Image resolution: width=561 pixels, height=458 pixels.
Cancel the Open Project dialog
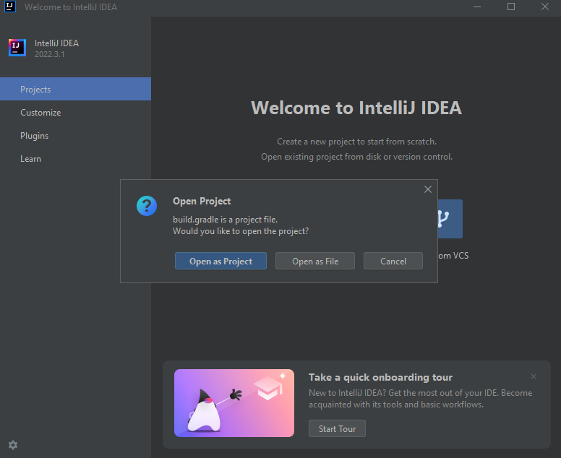tap(393, 261)
